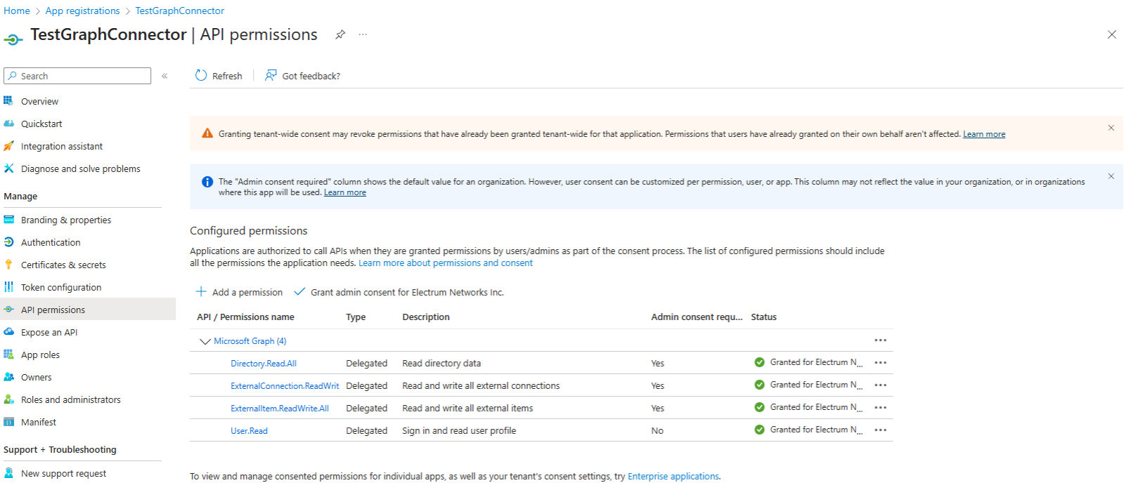Click the granted status checkmark for Directory.Read.All
Viewport: 1124px width, 497px height.
tap(759, 362)
